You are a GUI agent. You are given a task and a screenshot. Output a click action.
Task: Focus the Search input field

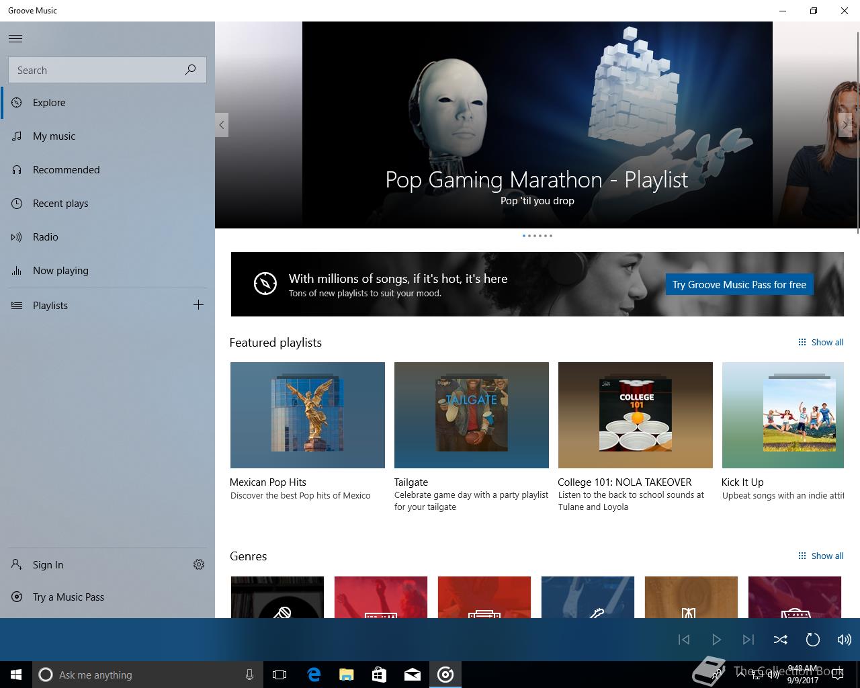(x=107, y=70)
